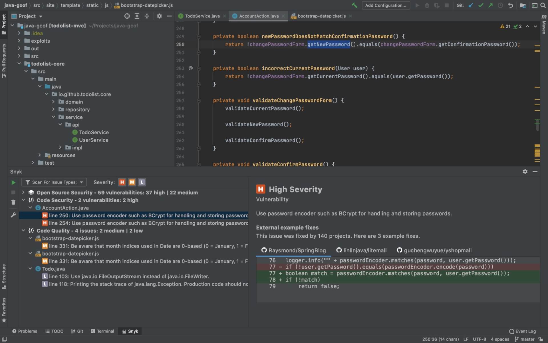Screen dimensions: 548x343
Task: Select the AccountAction.java tab
Action: click(x=259, y=16)
